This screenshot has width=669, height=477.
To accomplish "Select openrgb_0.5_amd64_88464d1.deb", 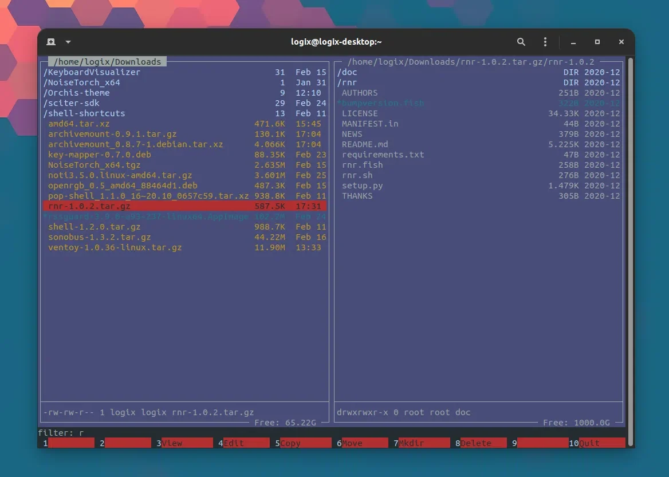I will [185, 185].
